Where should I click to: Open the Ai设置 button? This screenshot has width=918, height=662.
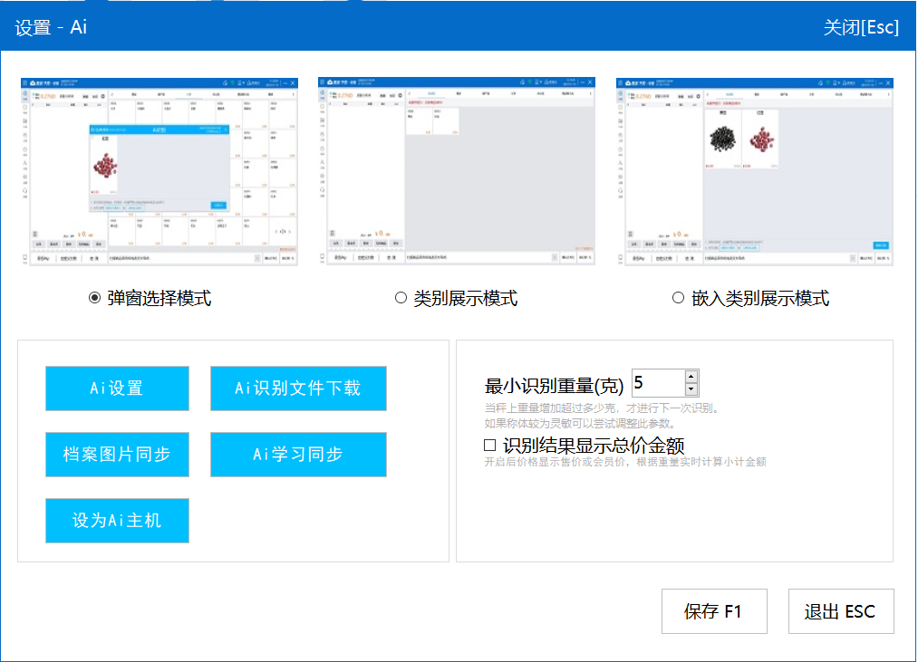(117, 389)
